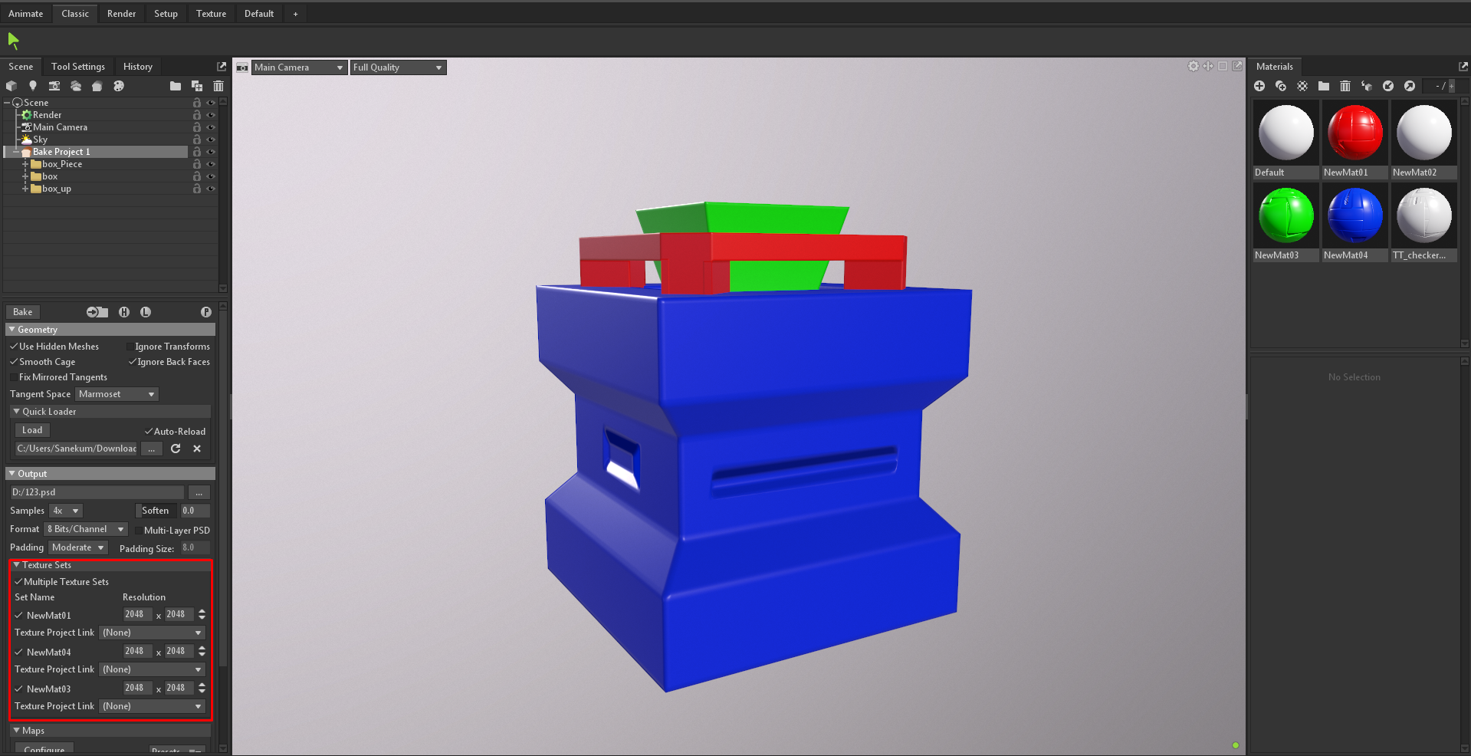This screenshot has width=1471, height=756.
Task: Click the duplicate material icon
Action: 1281,86
